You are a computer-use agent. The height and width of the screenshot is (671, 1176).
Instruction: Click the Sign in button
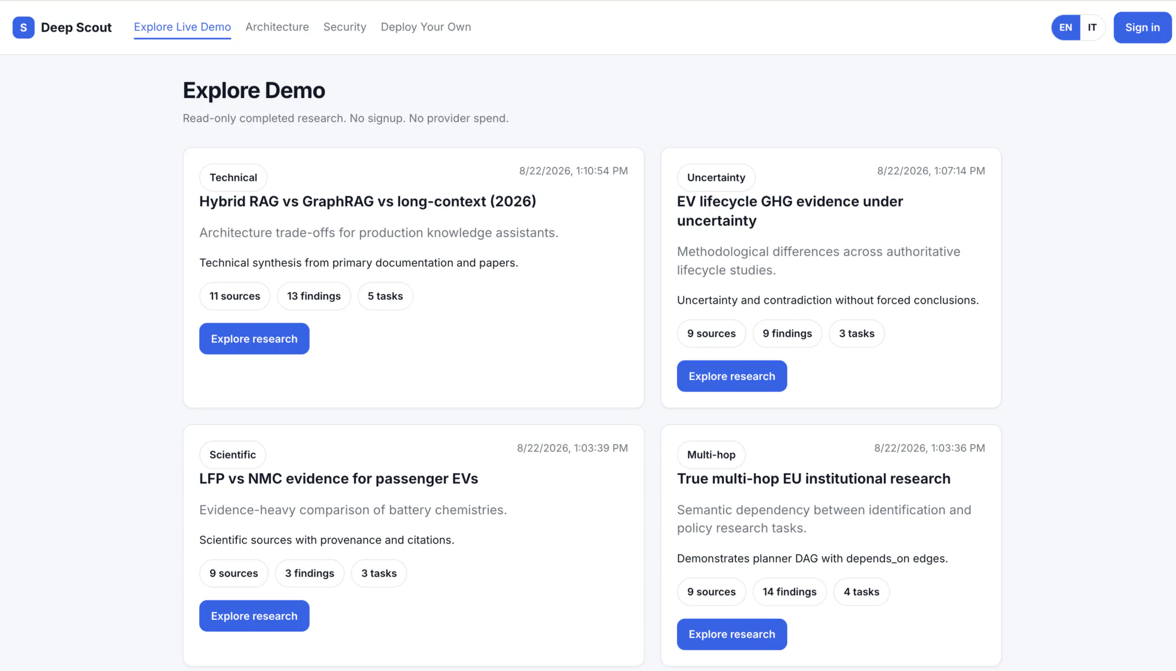(x=1142, y=28)
